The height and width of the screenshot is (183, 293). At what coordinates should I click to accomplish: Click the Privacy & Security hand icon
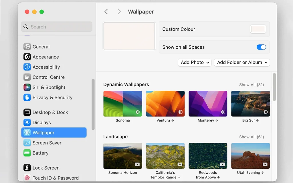coord(27,97)
